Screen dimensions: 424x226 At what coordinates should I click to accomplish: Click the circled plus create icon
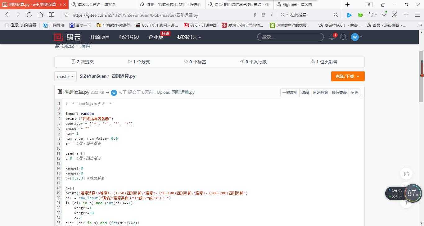(343, 37)
